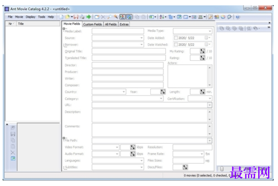Click the Length spinner arrows
This screenshot has height=186, width=278.
(x=202, y=92)
